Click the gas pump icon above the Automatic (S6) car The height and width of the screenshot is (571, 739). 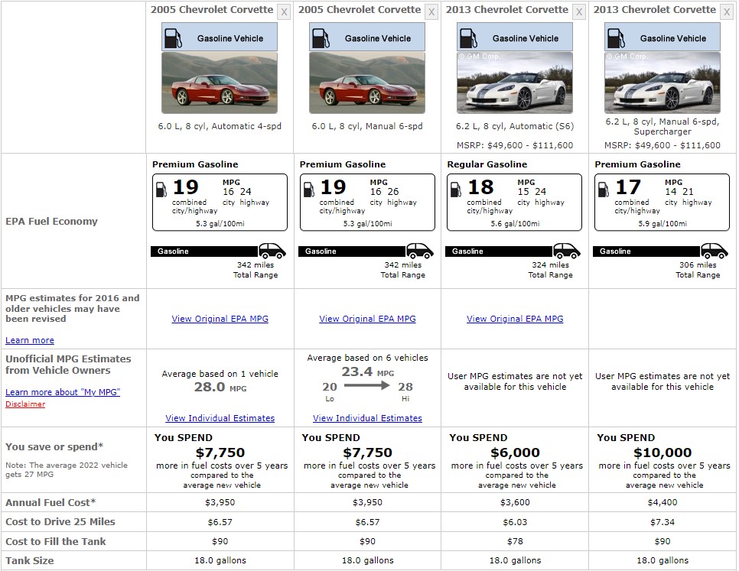468,38
